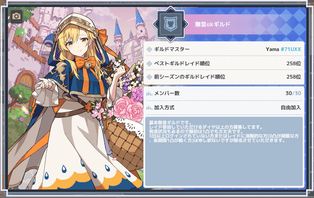This screenshot has height=198, width=314.
Task: Click the guild description text box
Action: point(224,152)
